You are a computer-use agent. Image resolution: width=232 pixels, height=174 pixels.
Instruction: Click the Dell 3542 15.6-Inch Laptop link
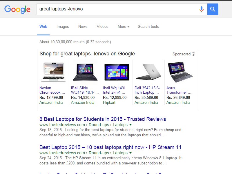pyautogui.click(x=147, y=90)
